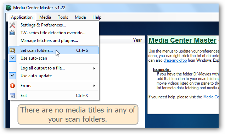The width and height of the screenshot is (225, 134).
Task: Open the Help menu
Action: 97,17
